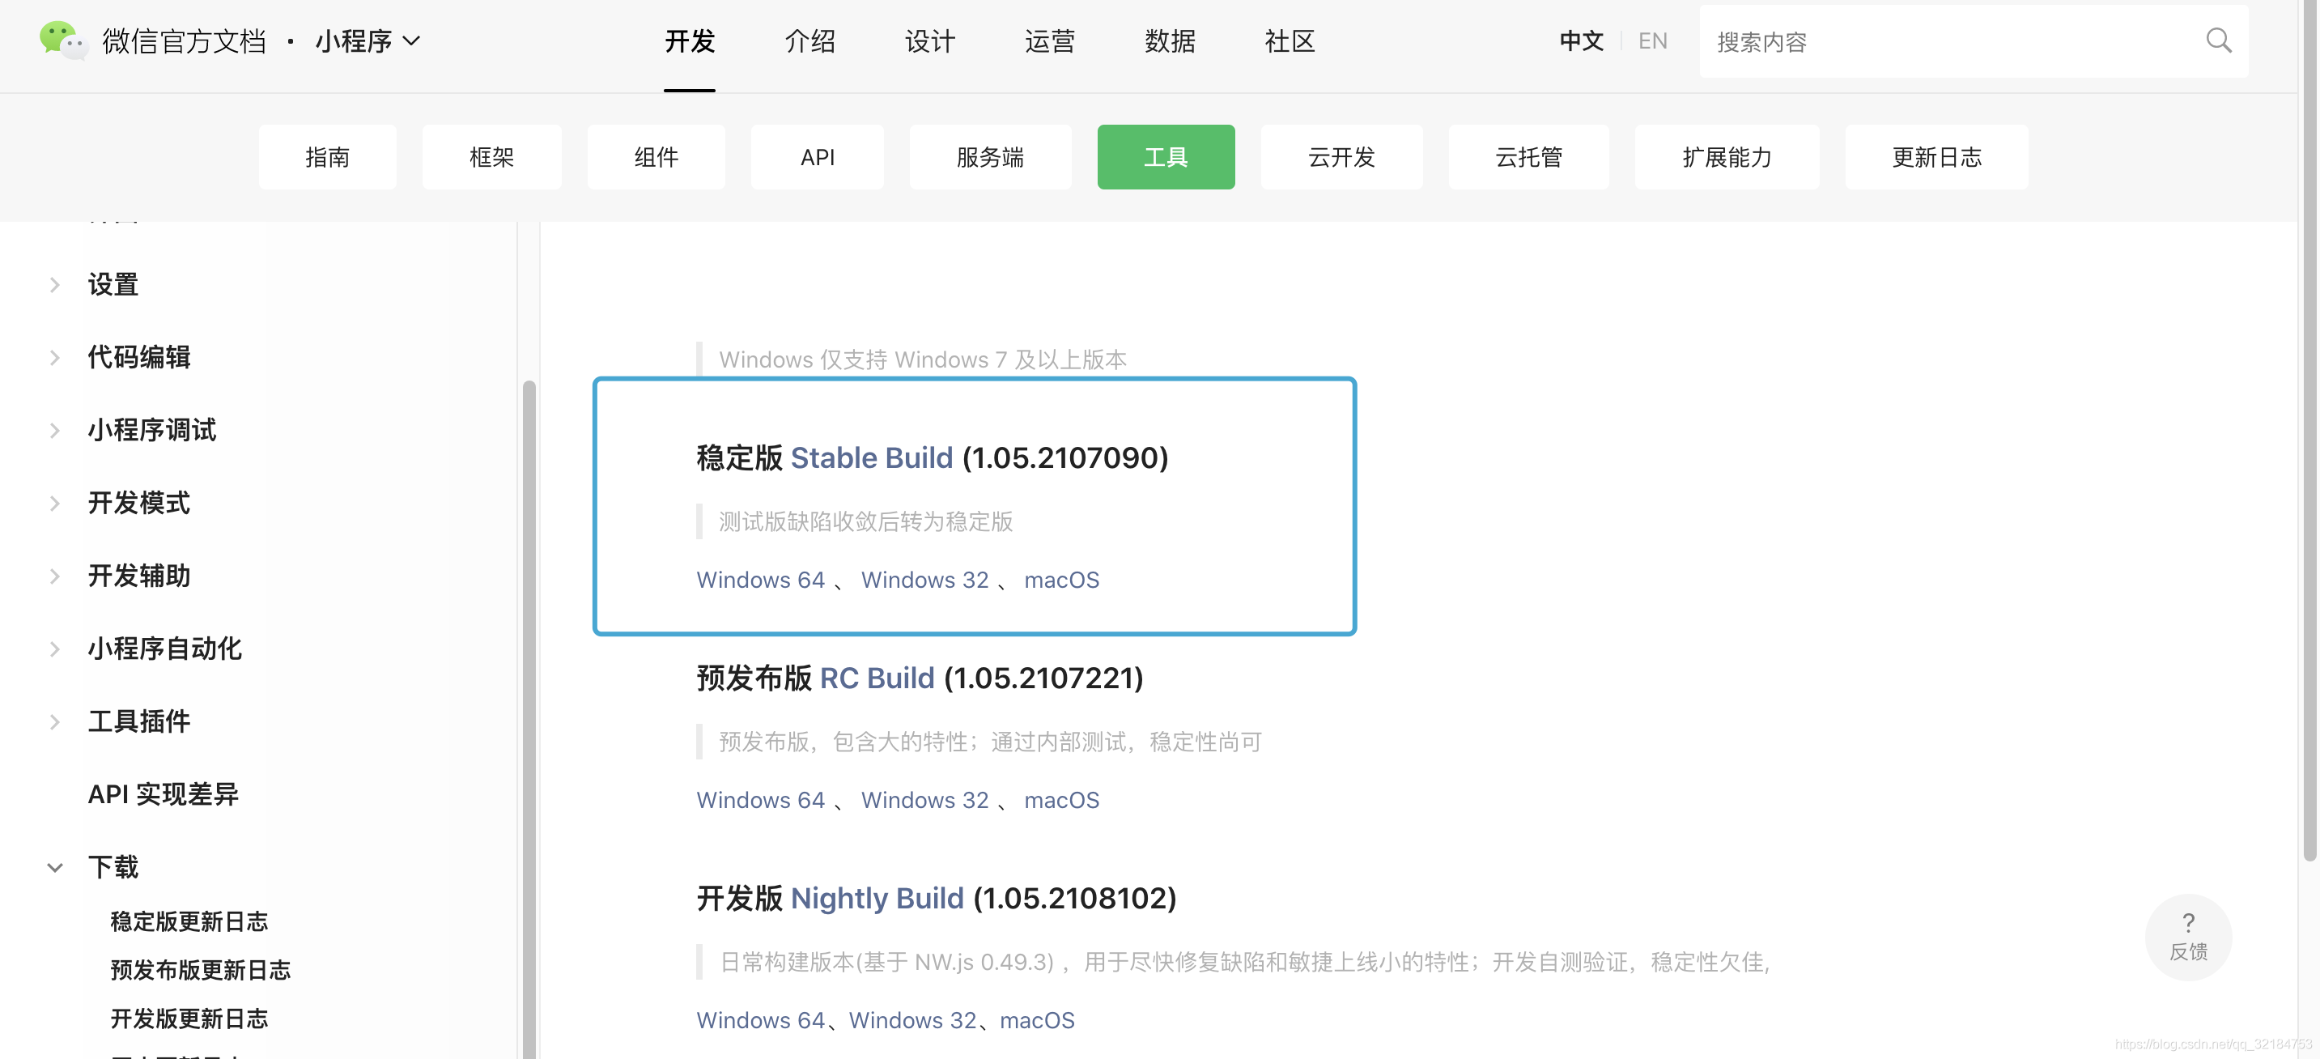Collapse the 下载 sidebar section

coord(55,867)
